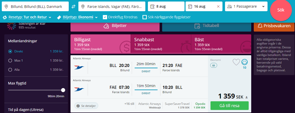Expand the 1 Passagerare dropdown
This screenshot has height=113, width=295.
pyautogui.click(x=246, y=7)
